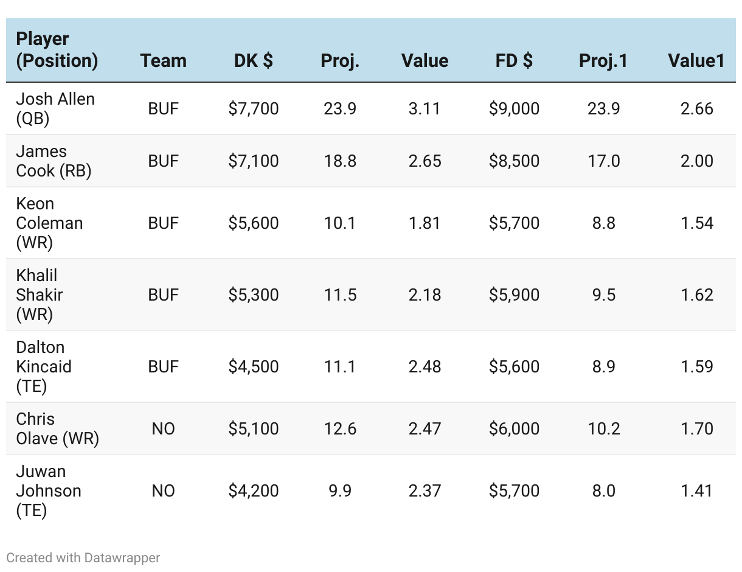The width and height of the screenshot is (742, 572).
Task: Click the Player (Position) column header
Action: click(x=57, y=50)
